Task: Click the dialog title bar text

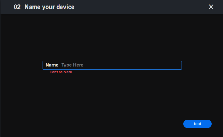Action: tap(49, 7)
